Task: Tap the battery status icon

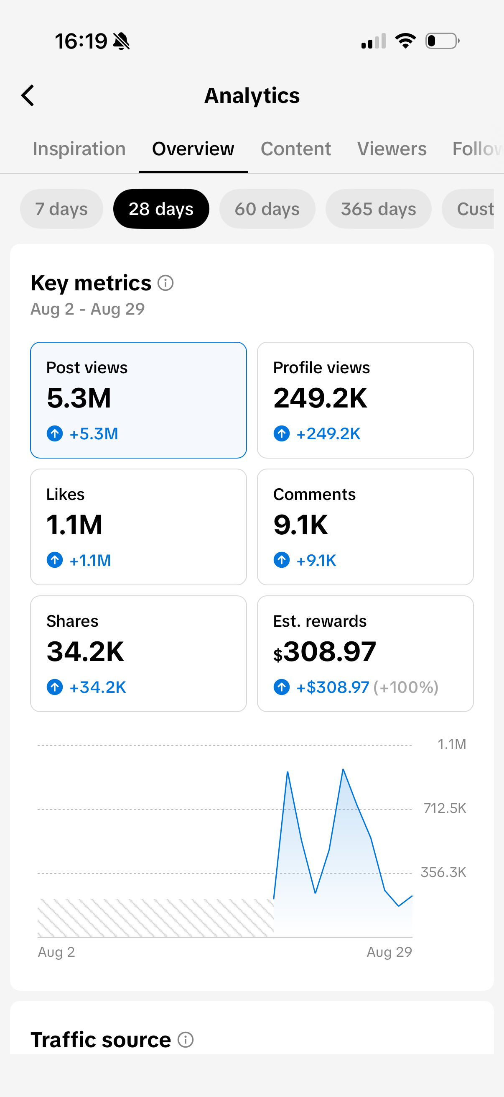Action: click(x=442, y=41)
